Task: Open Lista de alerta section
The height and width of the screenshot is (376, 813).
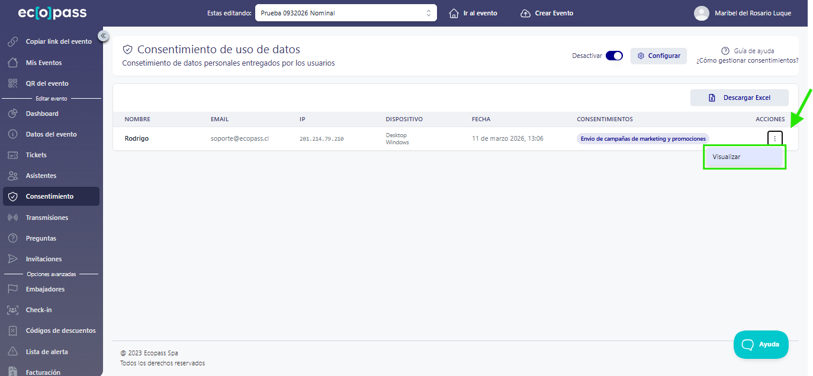Action: [47, 352]
